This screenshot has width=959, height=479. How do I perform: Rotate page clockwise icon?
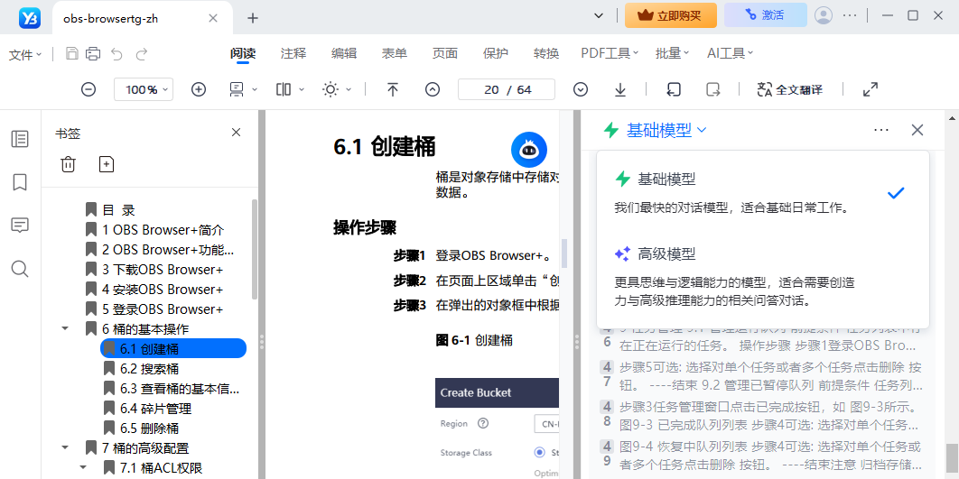coord(713,89)
